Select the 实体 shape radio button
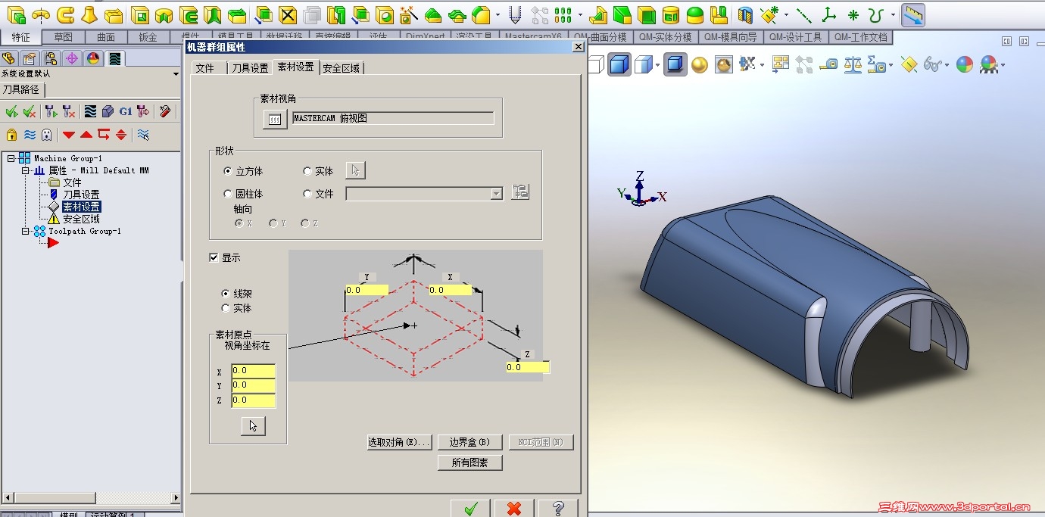Viewport: 1045px width, 517px height. click(307, 172)
